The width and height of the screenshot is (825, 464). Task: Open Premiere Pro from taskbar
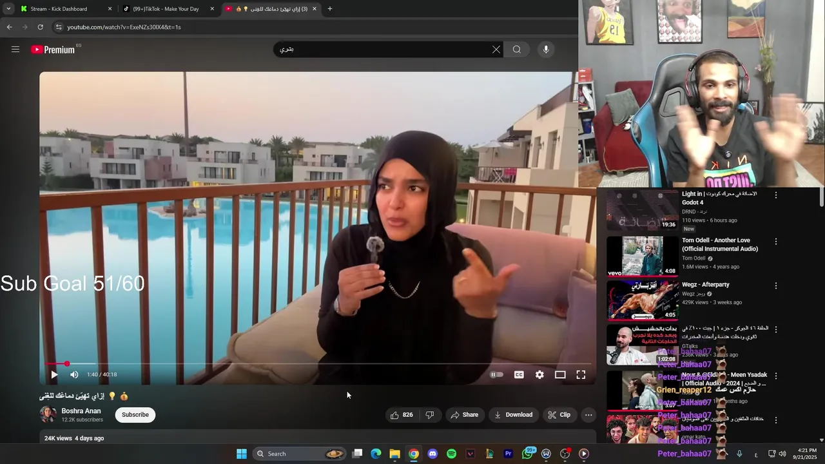tap(508, 454)
